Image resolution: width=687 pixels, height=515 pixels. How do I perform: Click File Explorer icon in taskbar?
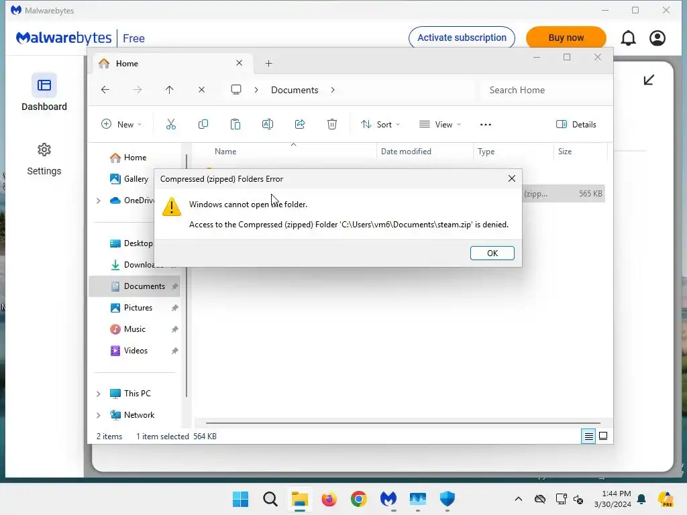[300, 499]
